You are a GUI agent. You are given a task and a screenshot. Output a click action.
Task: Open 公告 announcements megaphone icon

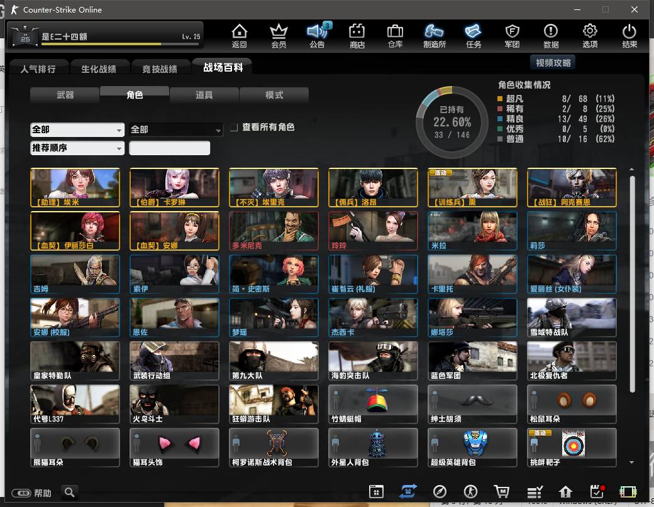click(318, 35)
